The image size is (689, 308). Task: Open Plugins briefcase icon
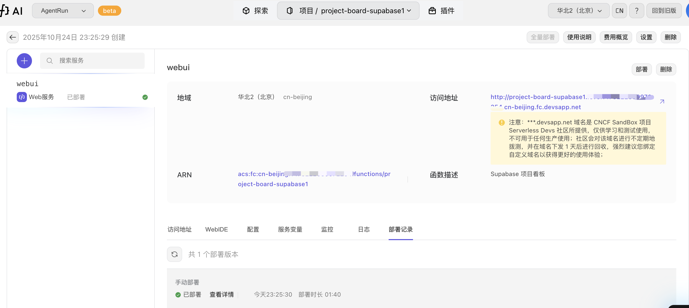tap(432, 11)
